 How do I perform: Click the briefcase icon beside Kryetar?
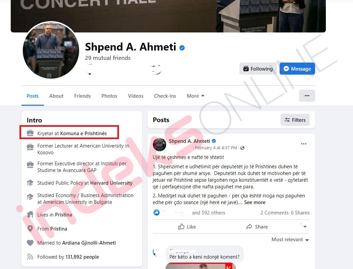[30, 133]
